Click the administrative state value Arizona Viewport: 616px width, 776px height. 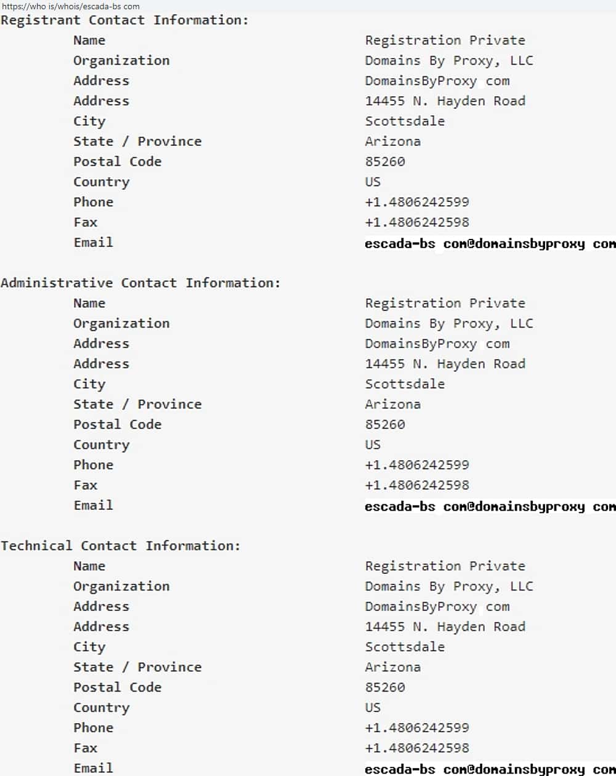[x=393, y=405]
